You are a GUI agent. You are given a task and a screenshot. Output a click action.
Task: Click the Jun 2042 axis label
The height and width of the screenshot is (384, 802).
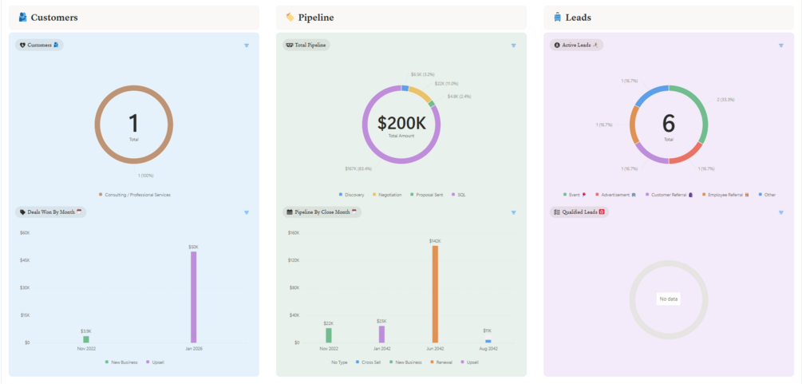pos(435,349)
